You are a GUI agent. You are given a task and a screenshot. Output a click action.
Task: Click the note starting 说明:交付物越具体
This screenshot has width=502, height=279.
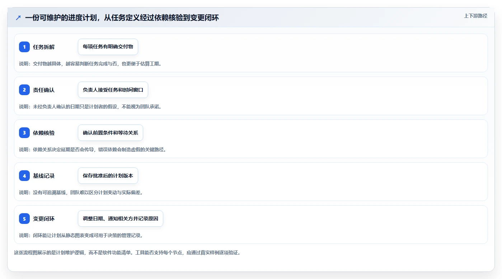pyautogui.click(x=90, y=64)
